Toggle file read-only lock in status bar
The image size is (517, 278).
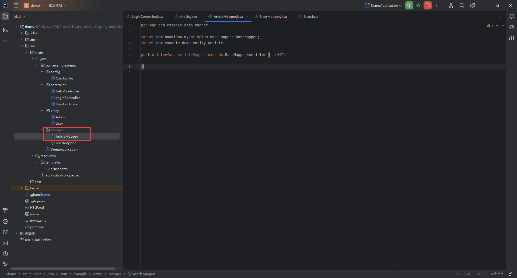coord(510,274)
